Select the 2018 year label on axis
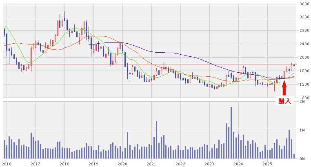 coord(64,163)
